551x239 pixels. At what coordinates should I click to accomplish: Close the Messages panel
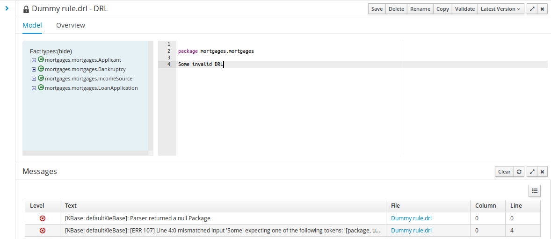[543, 172]
